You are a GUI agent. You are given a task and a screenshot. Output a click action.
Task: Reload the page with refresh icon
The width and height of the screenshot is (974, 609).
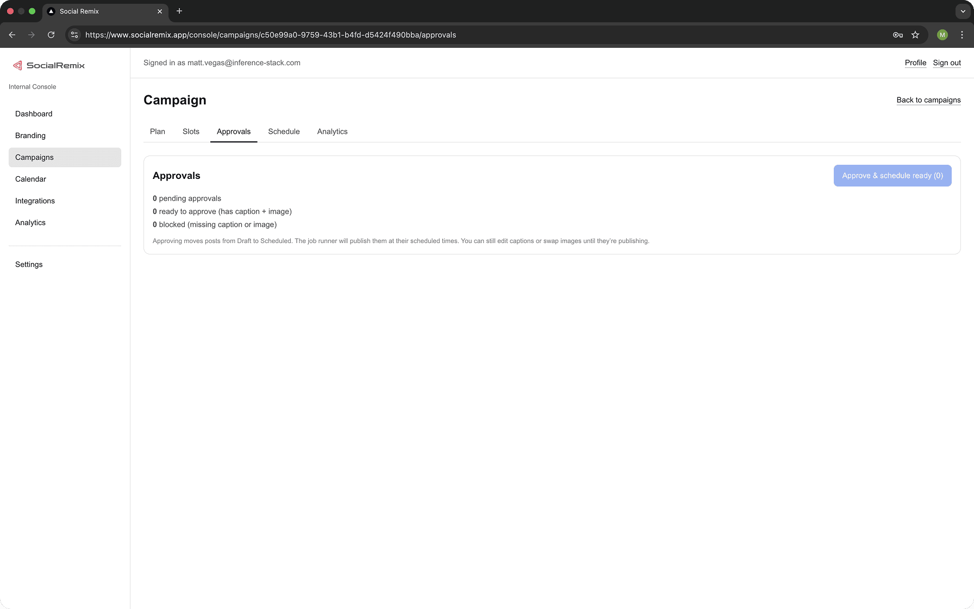point(51,35)
